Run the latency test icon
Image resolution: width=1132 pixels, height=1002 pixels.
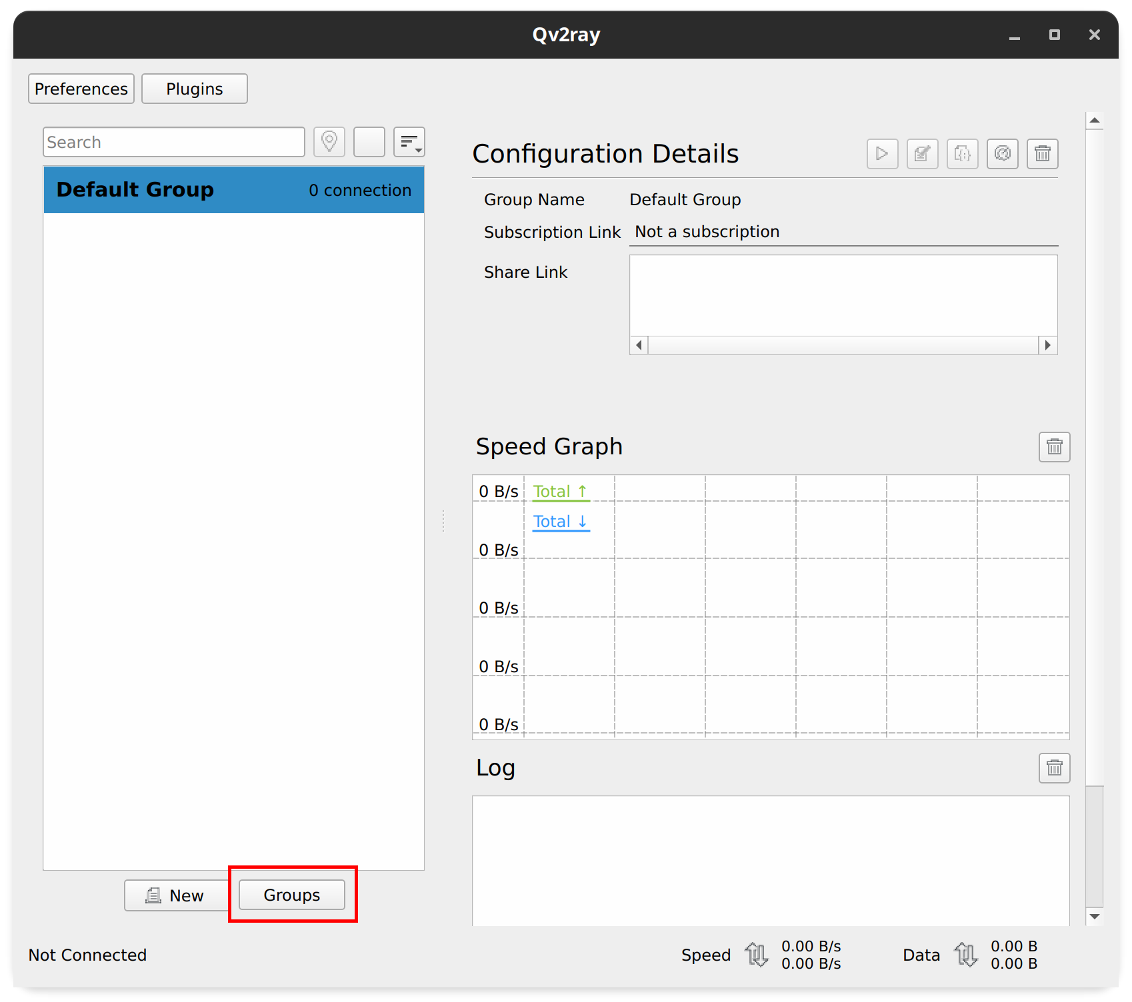point(1003,154)
